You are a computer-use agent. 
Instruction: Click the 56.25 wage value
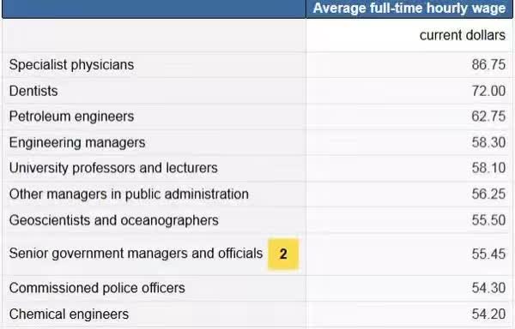pyautogui.click(x=488, y=194)
